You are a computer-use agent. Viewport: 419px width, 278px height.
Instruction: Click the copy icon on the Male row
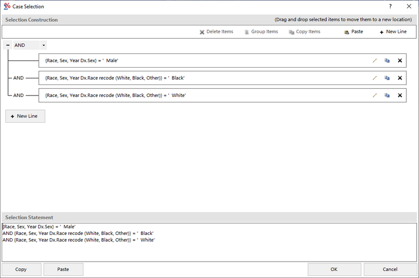click(x=387, y=61)
